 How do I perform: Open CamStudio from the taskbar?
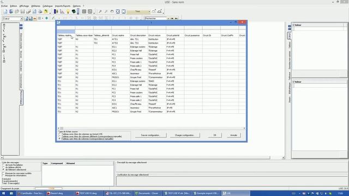(x=30, y=193)
